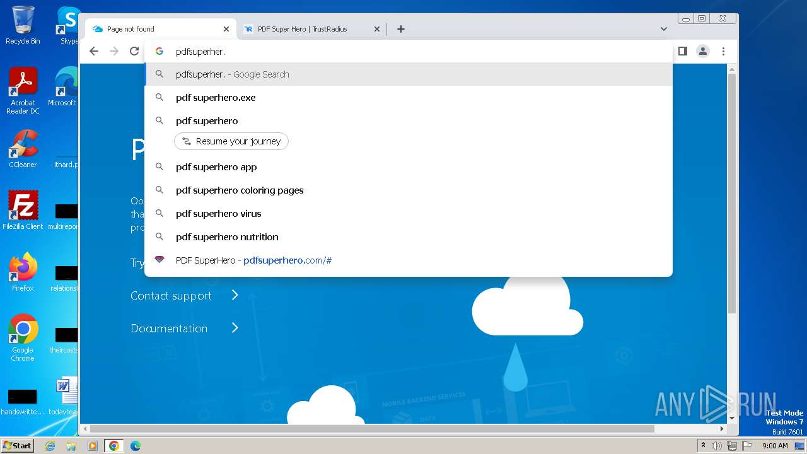
Task: Select 'pdf superhero app' suggestion
Action: (409, 167)
